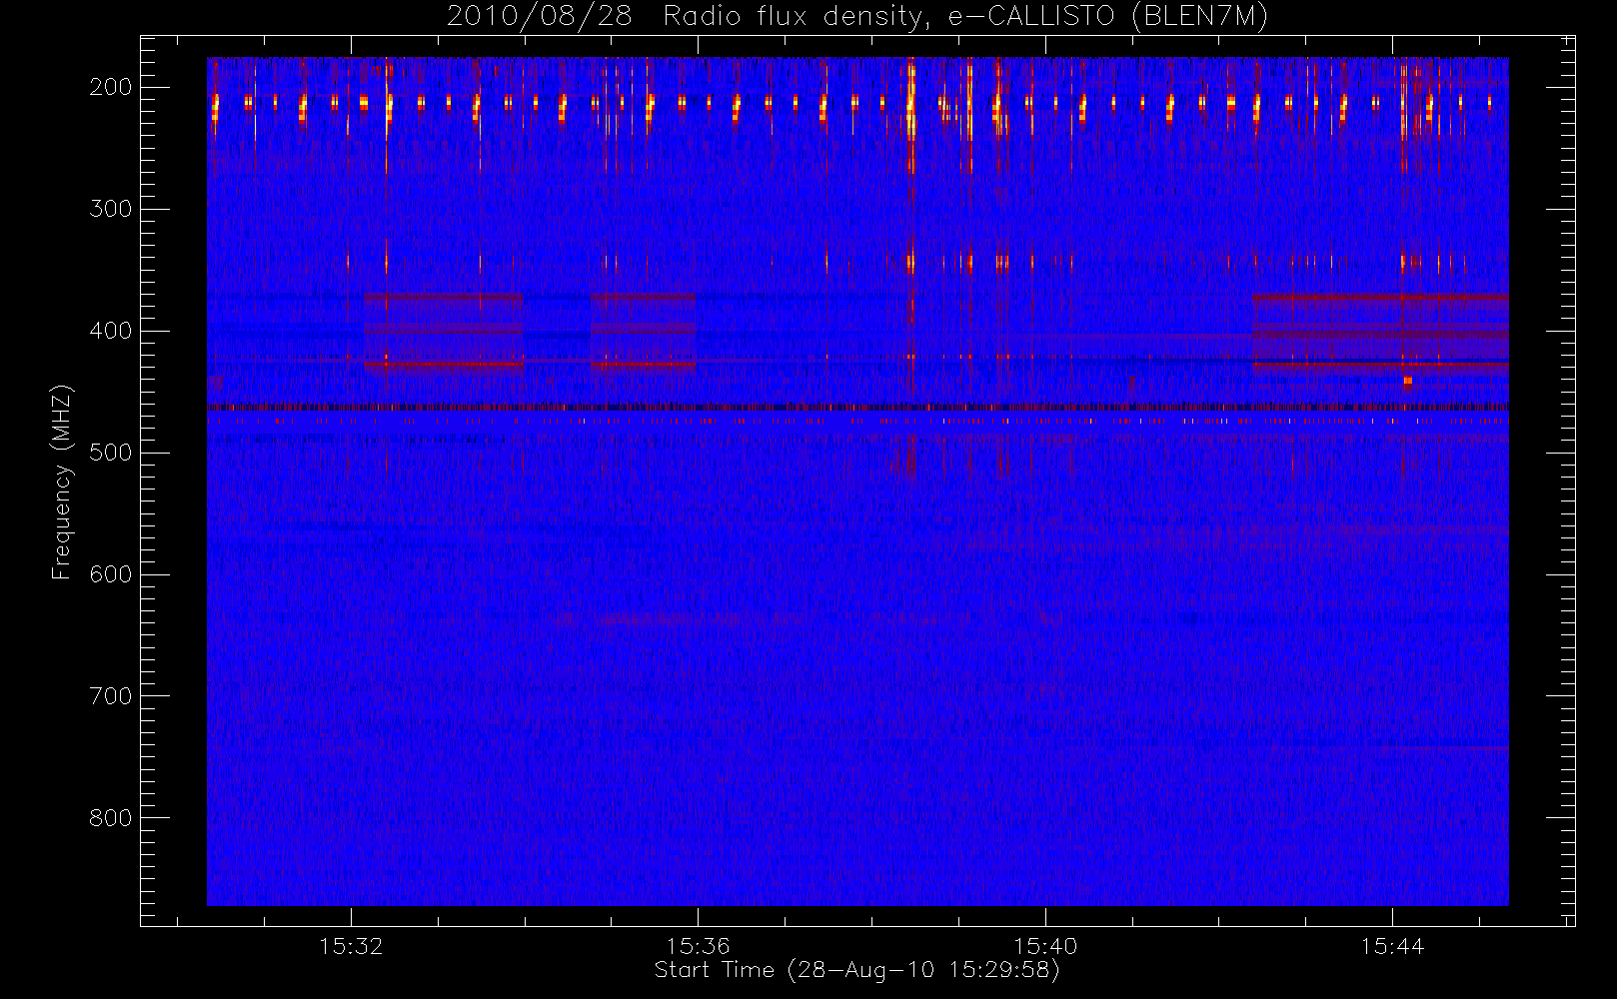Click the 300 frequency tick label

coord(111,209)
